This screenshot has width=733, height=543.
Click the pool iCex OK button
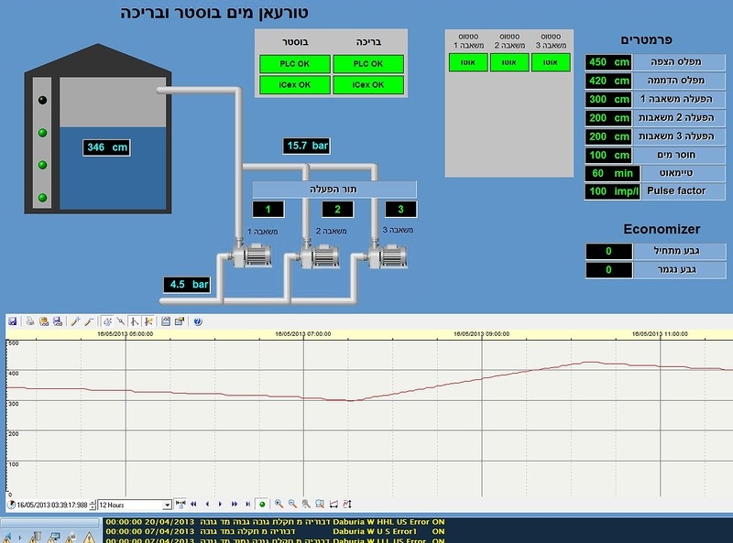pyautogui.click(x=368, y=85)
